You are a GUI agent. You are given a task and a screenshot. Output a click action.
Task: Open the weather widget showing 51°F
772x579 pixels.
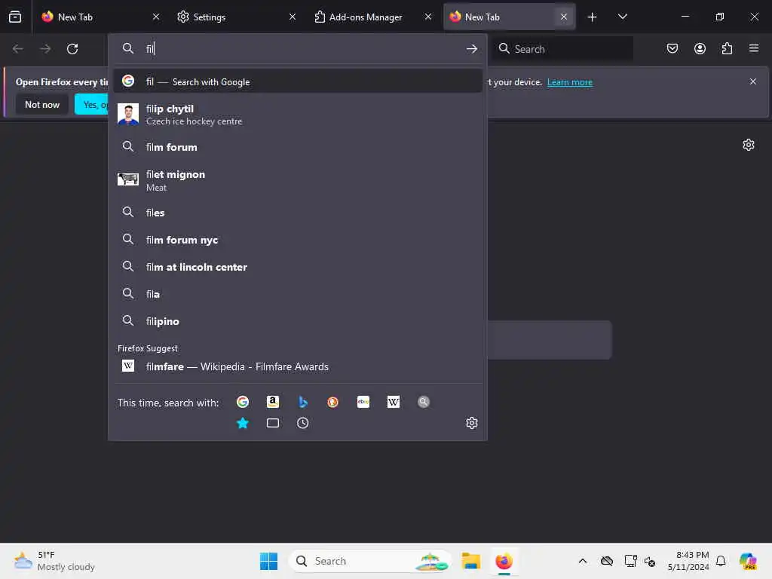tap(54, 561)
